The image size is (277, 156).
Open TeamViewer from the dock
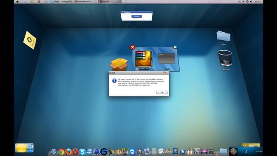pyautogui.click(x=132, y=152)
